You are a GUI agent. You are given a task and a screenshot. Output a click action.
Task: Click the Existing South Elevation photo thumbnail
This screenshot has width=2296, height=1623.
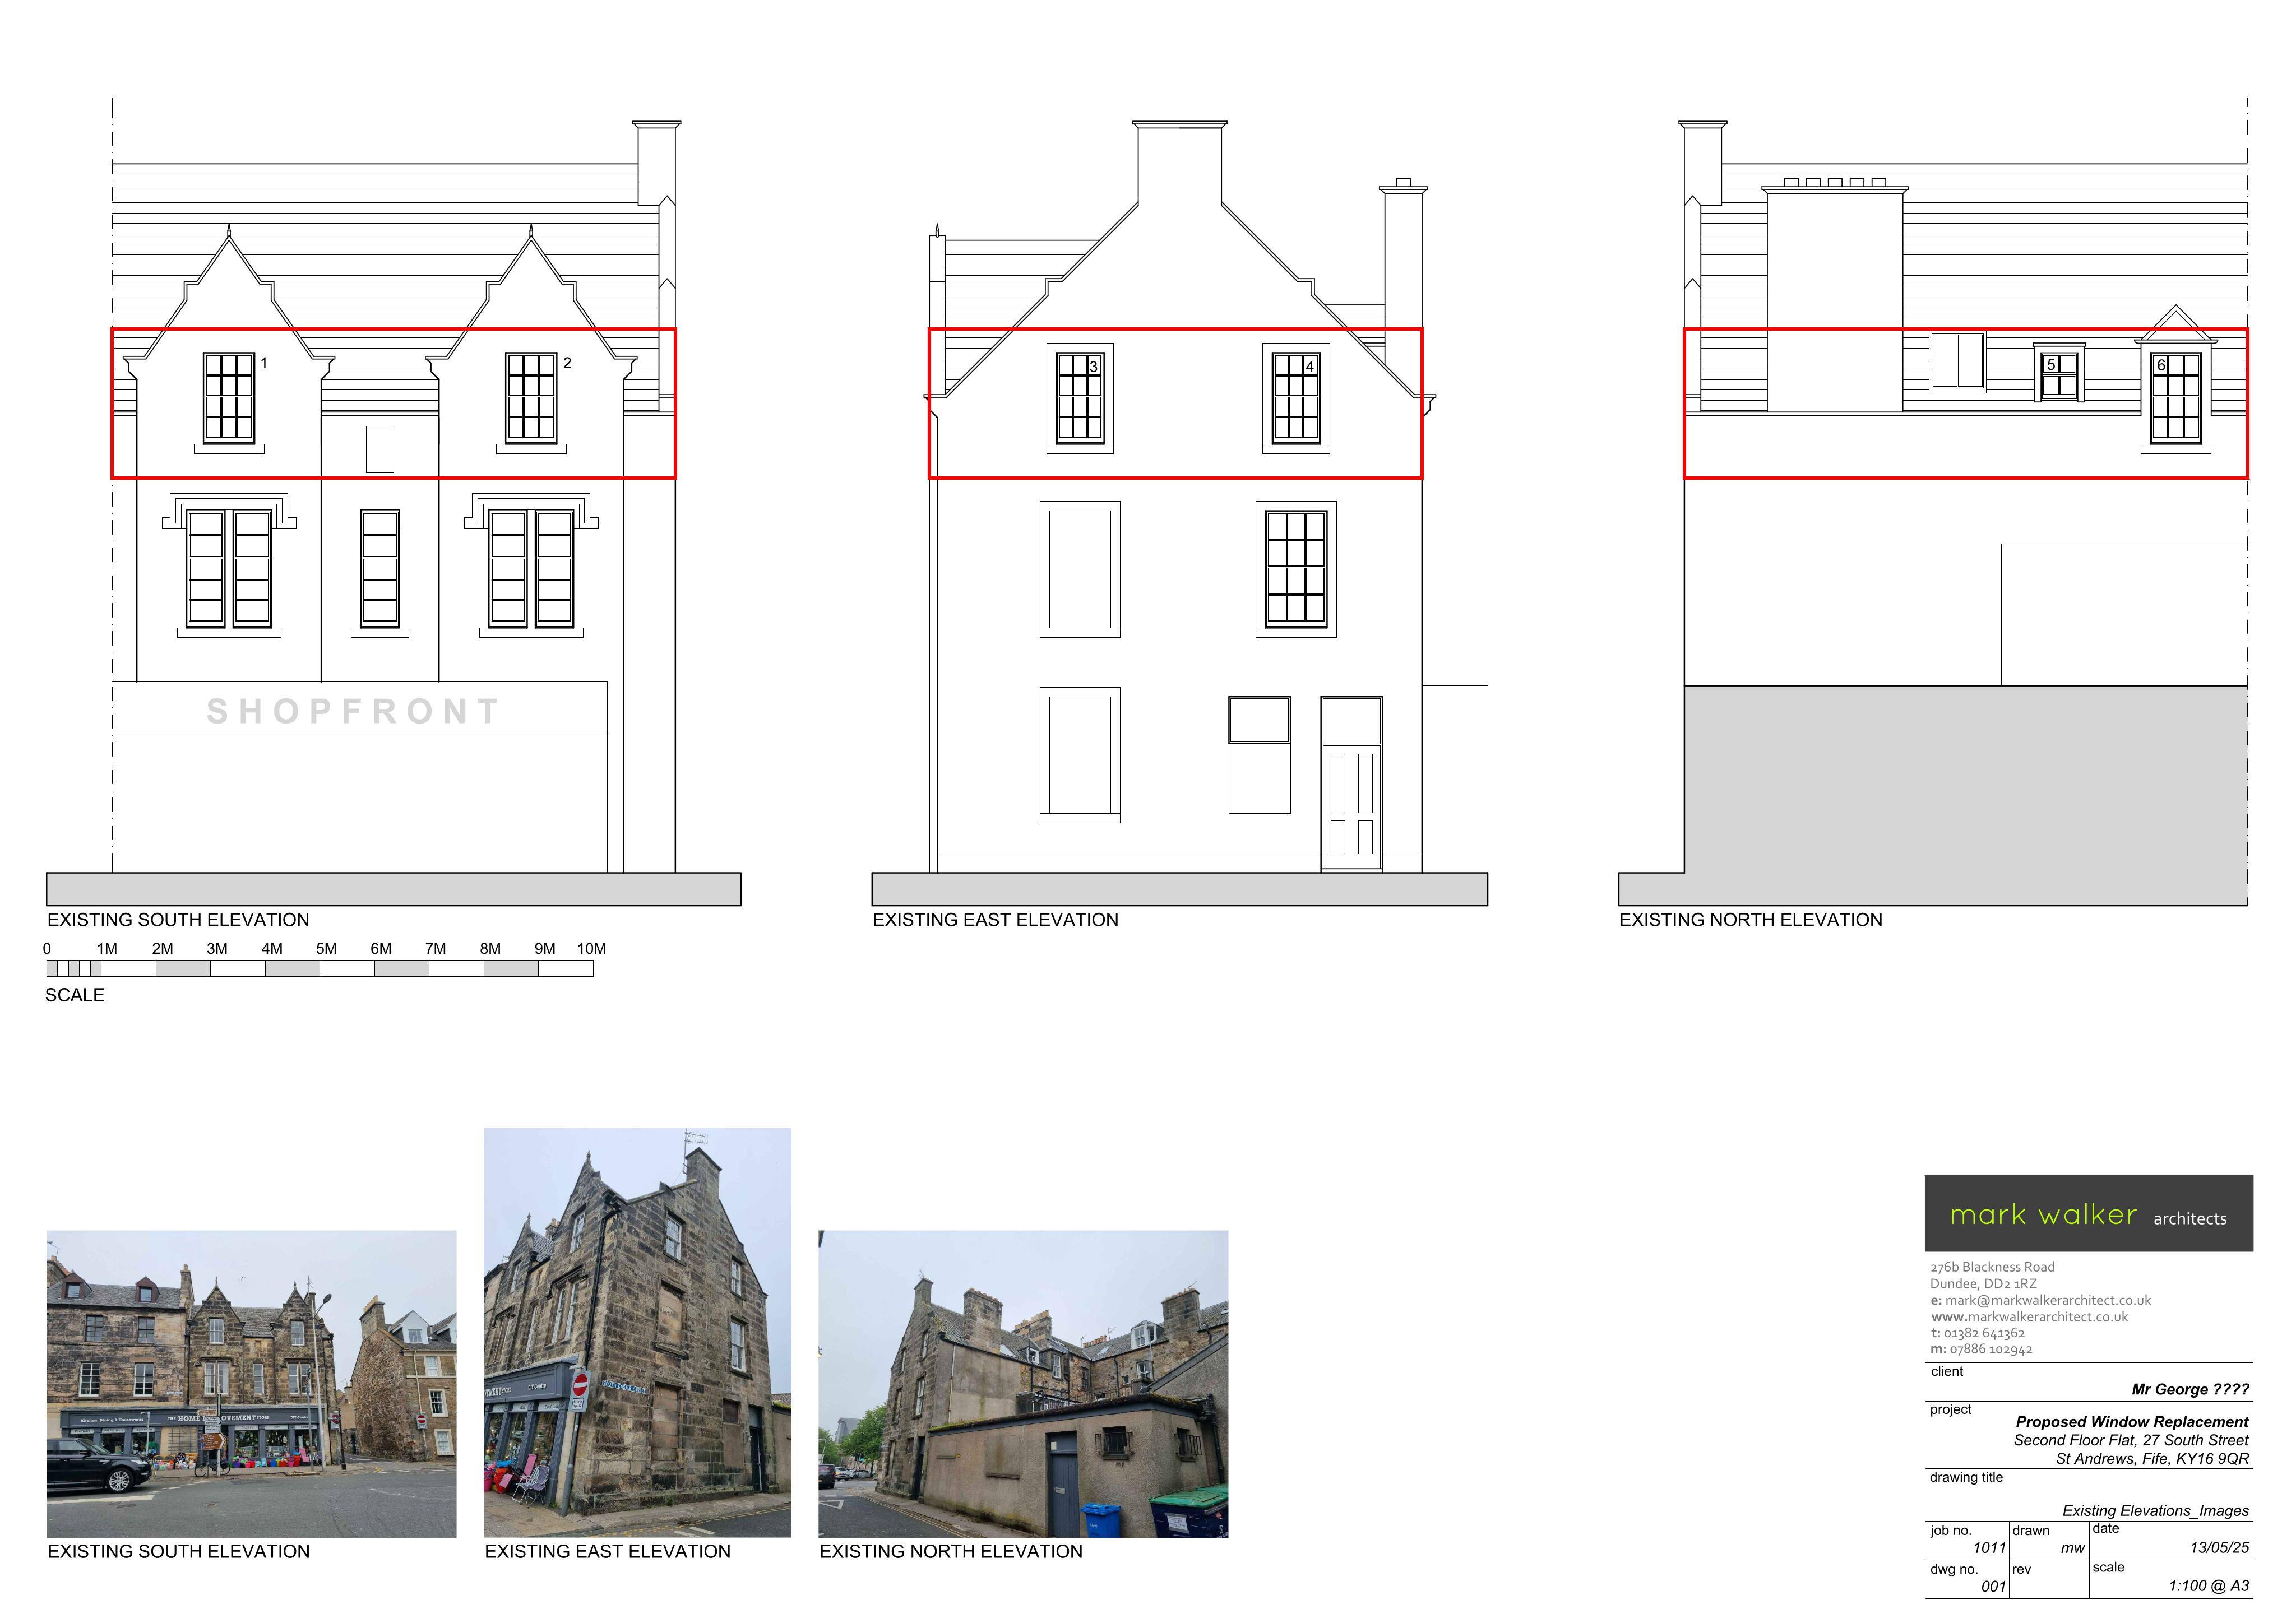coord(251,1383)
